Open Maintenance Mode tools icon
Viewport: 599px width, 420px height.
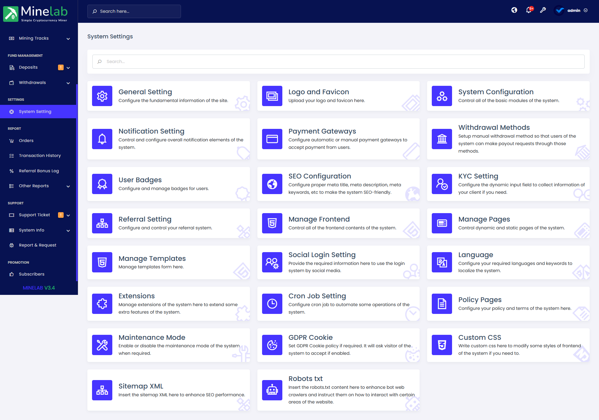click(x=102, y=345)
